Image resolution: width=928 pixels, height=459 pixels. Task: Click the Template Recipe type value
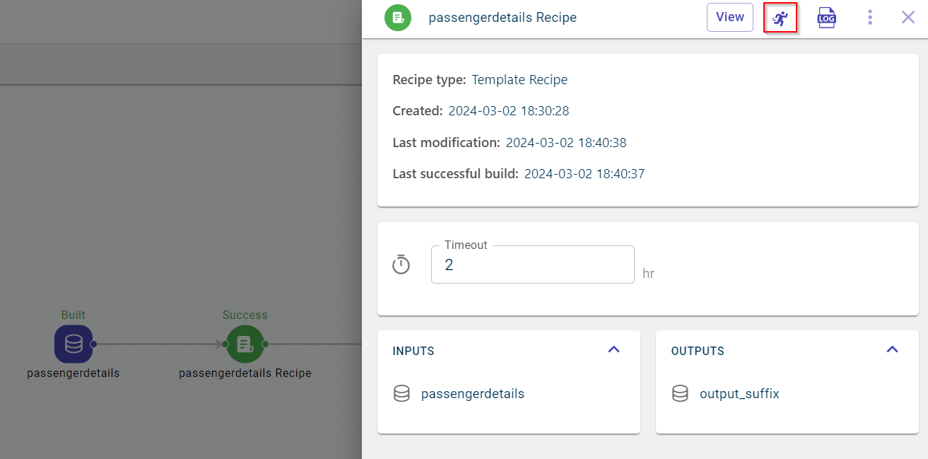[x=519, y=80]
